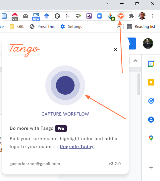Click the Adblock extension icon showing 532
Screen dimensions: 160x181
(15, 17)
